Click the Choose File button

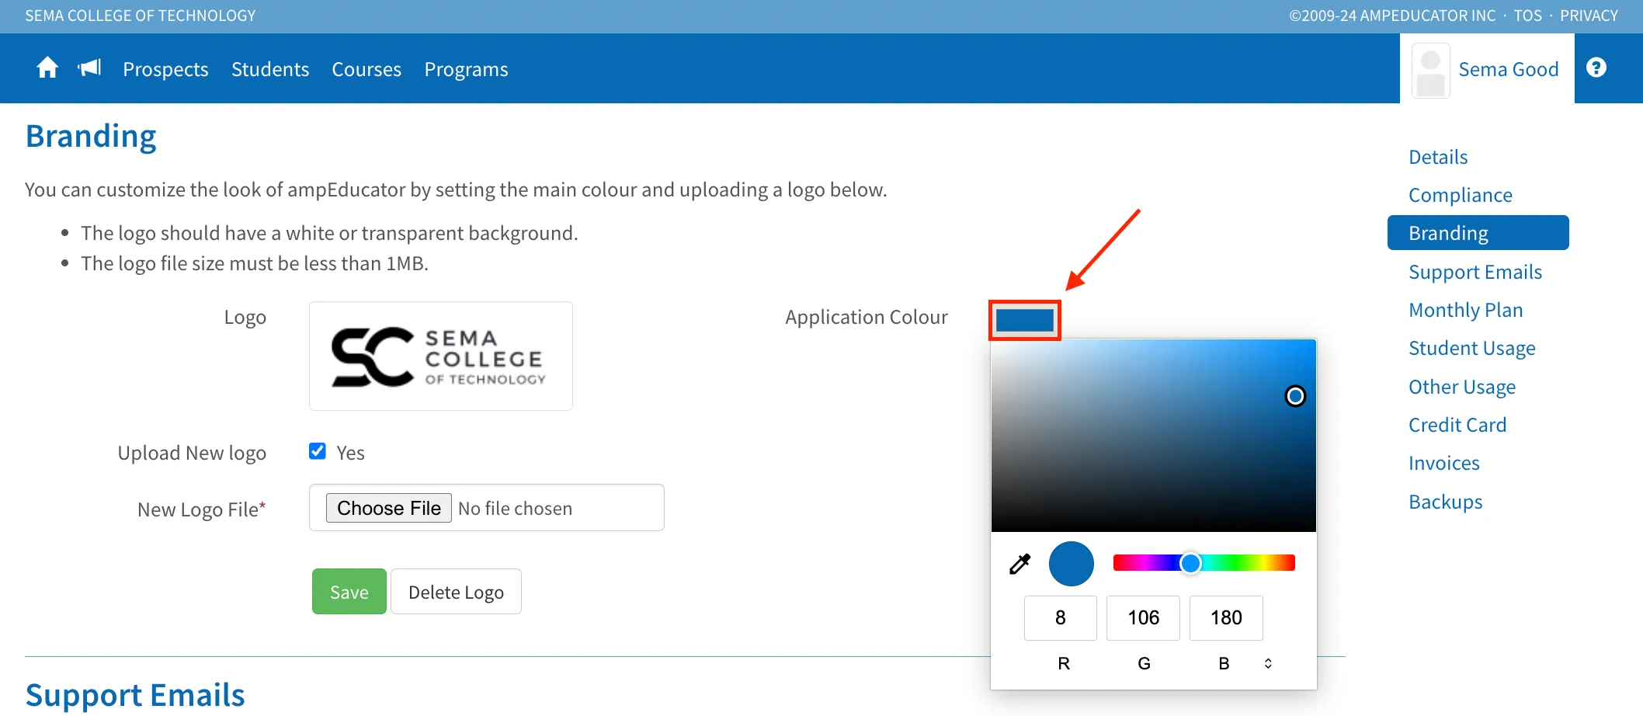click(389, 508)
